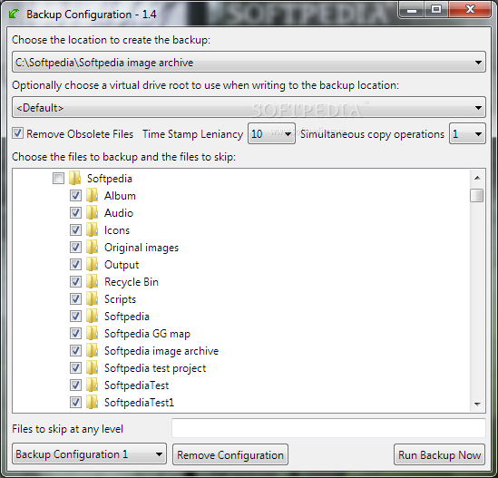Select the Album folder label
This screenshot has width=498, height=478.
point(120,196)
